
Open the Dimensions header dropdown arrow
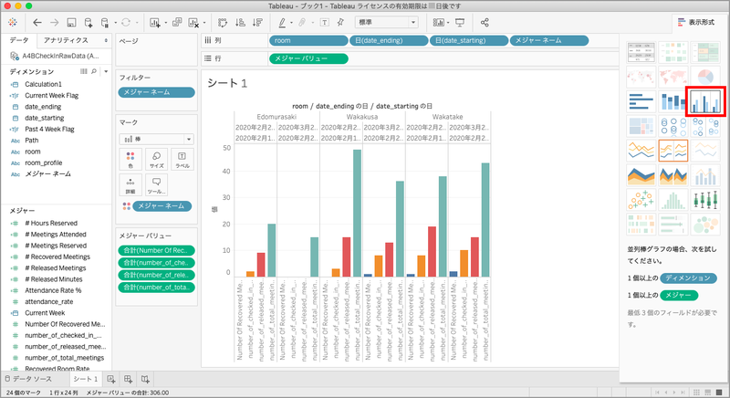click(x=106, y=71)
